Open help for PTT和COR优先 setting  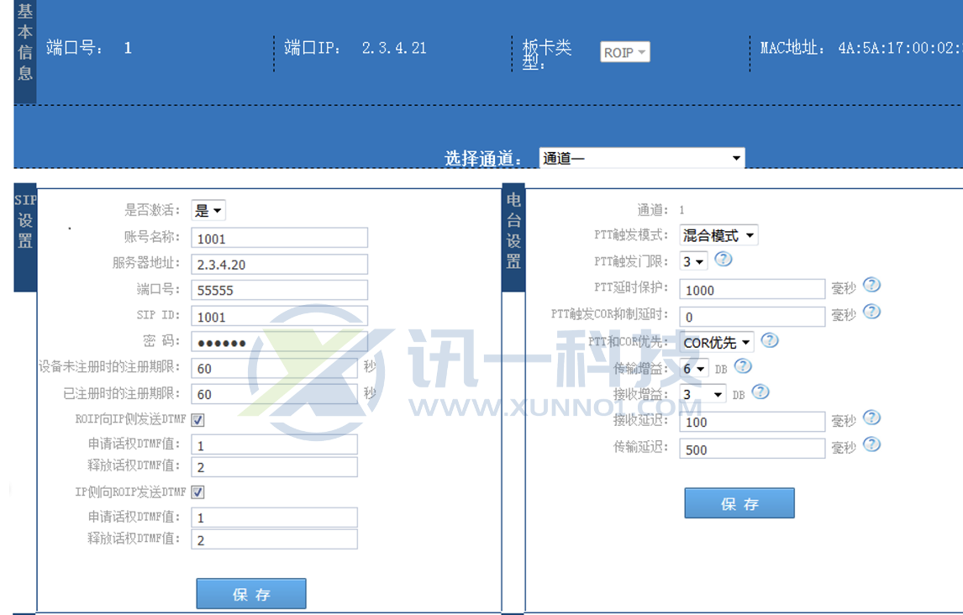tap(769, 340)
